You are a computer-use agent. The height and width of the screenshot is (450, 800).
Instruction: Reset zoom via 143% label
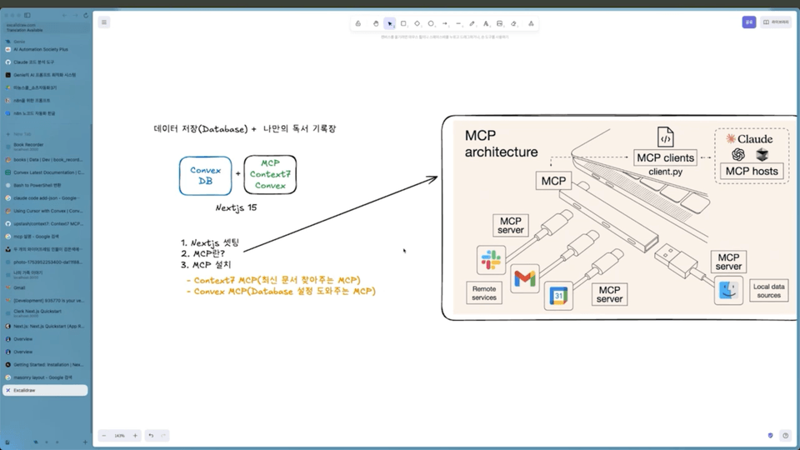click(119, 436)
